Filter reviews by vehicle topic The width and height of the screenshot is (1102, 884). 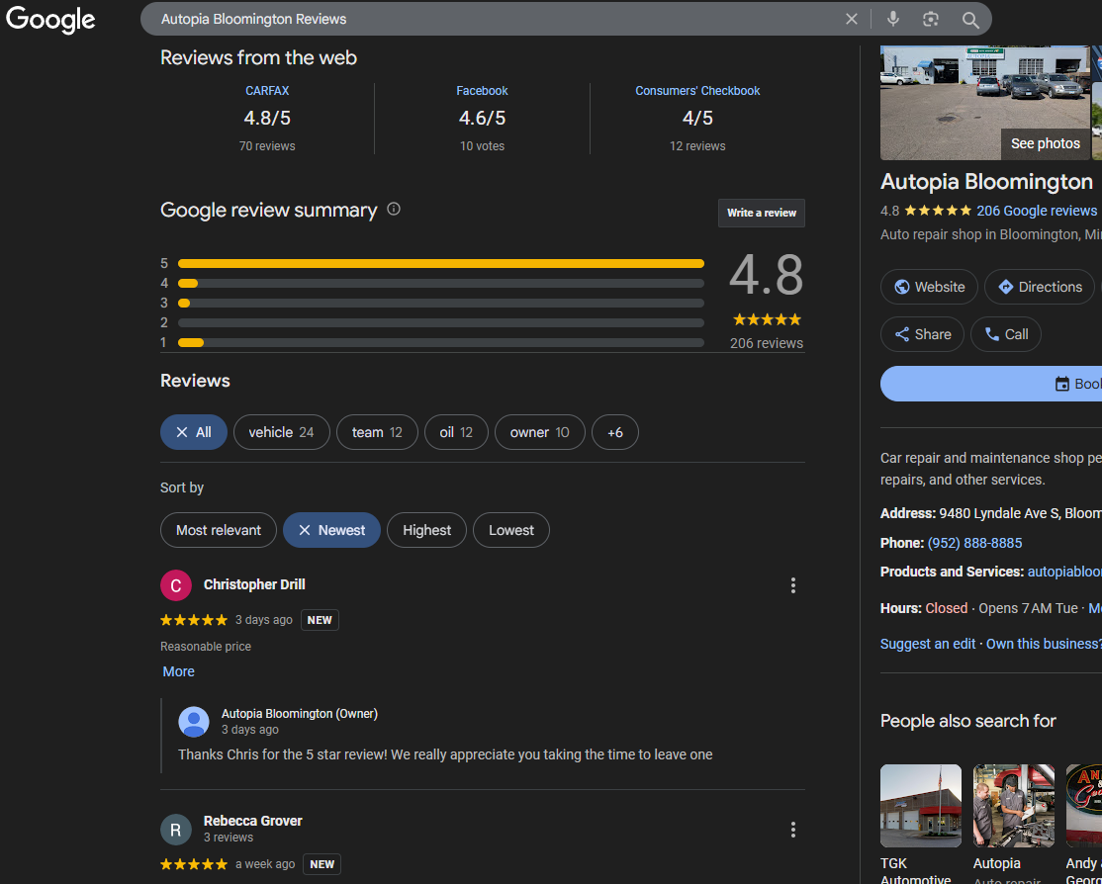pyautogui.click(x=281, y=432)
